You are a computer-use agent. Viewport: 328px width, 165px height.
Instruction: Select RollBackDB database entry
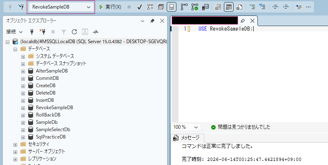click(x=48, y=115)
